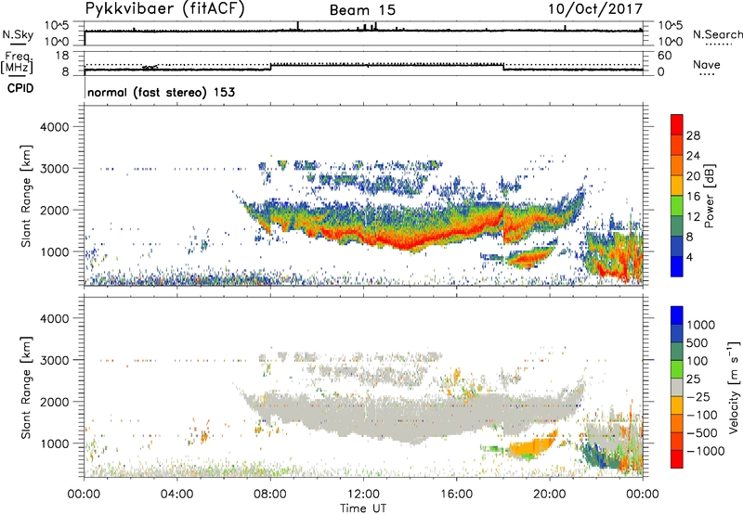This screenshot has height=514, width=743.
Task: Click the 4000 tick of the velocity panel
Action: click(54, 318)
